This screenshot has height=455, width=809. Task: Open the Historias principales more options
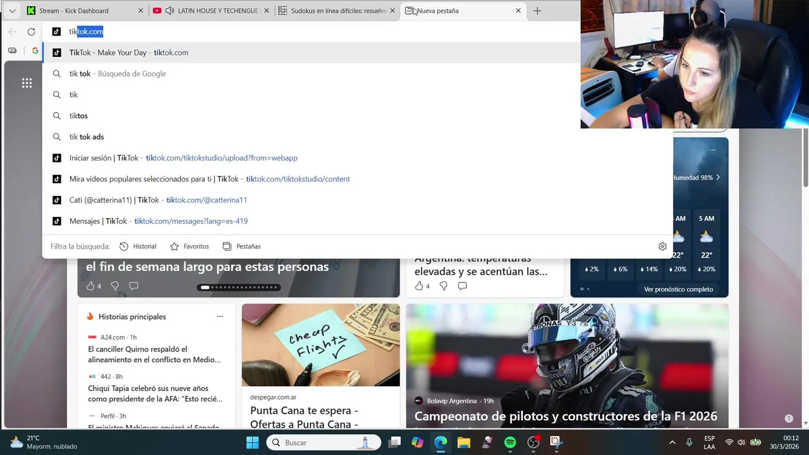220,317
